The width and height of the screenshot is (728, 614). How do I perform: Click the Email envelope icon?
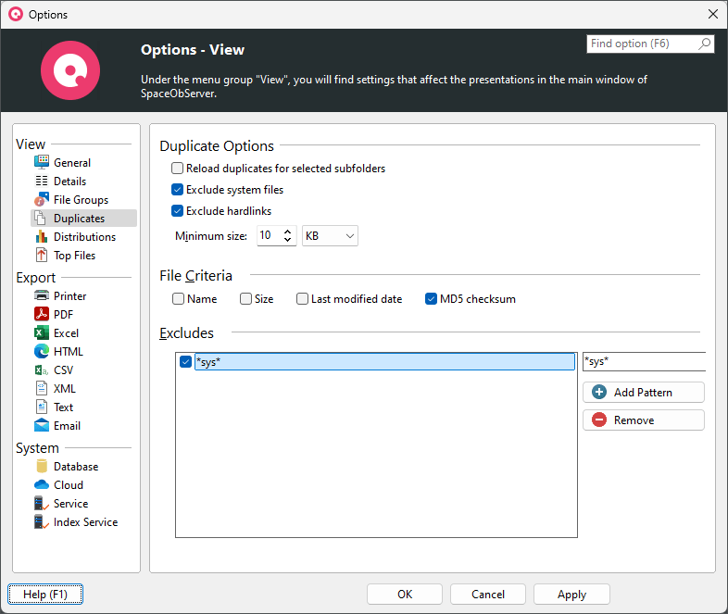[x=42, y=426]
